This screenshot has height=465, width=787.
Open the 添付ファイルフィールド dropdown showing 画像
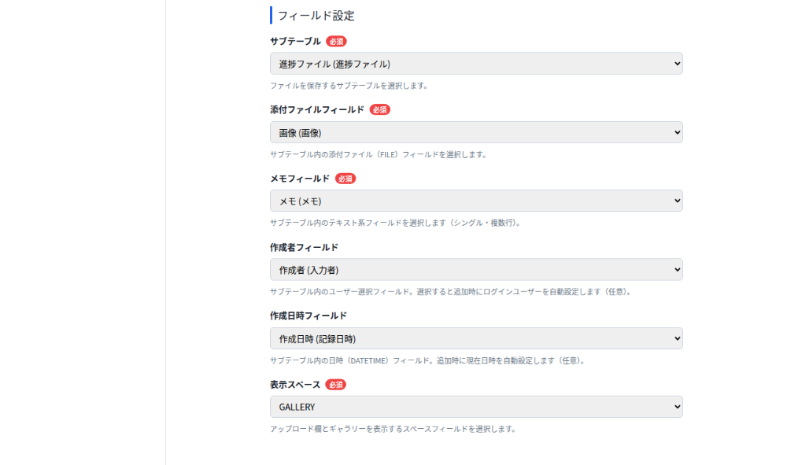[476, 132]
